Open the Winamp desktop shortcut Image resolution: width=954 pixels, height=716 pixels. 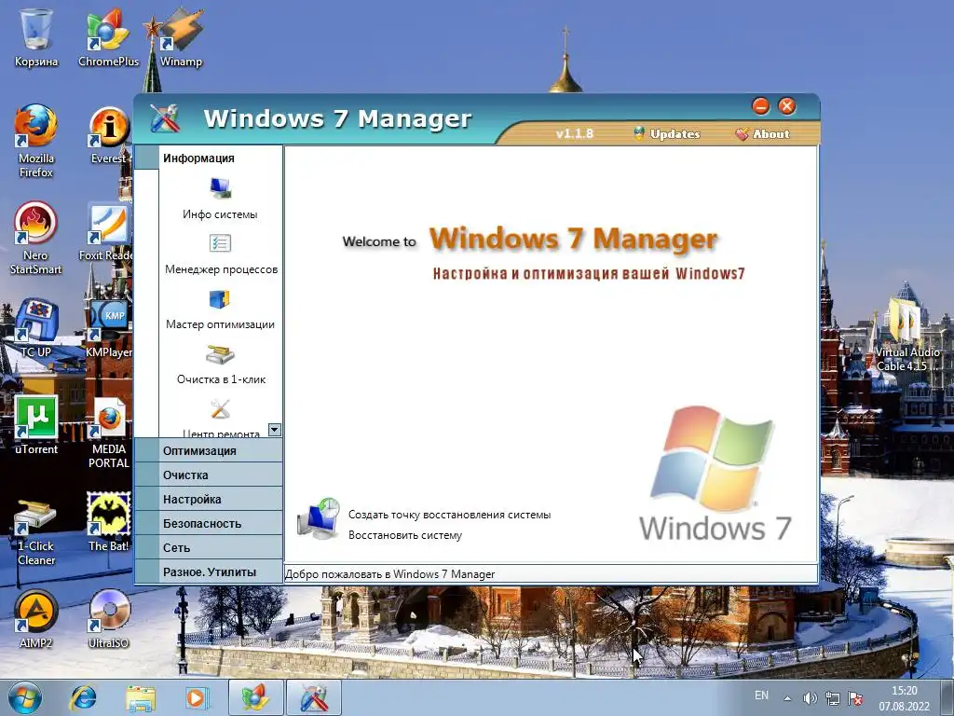[x=182, y=29]
